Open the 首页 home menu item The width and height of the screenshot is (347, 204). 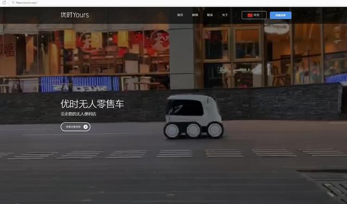pyautogui.click(x=180, y=15)
